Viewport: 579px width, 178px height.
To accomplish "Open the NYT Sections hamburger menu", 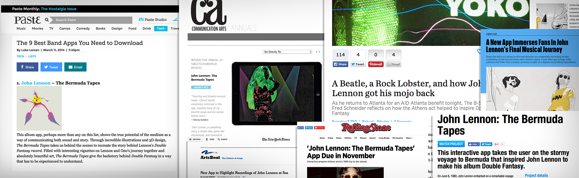I will 195,139.
